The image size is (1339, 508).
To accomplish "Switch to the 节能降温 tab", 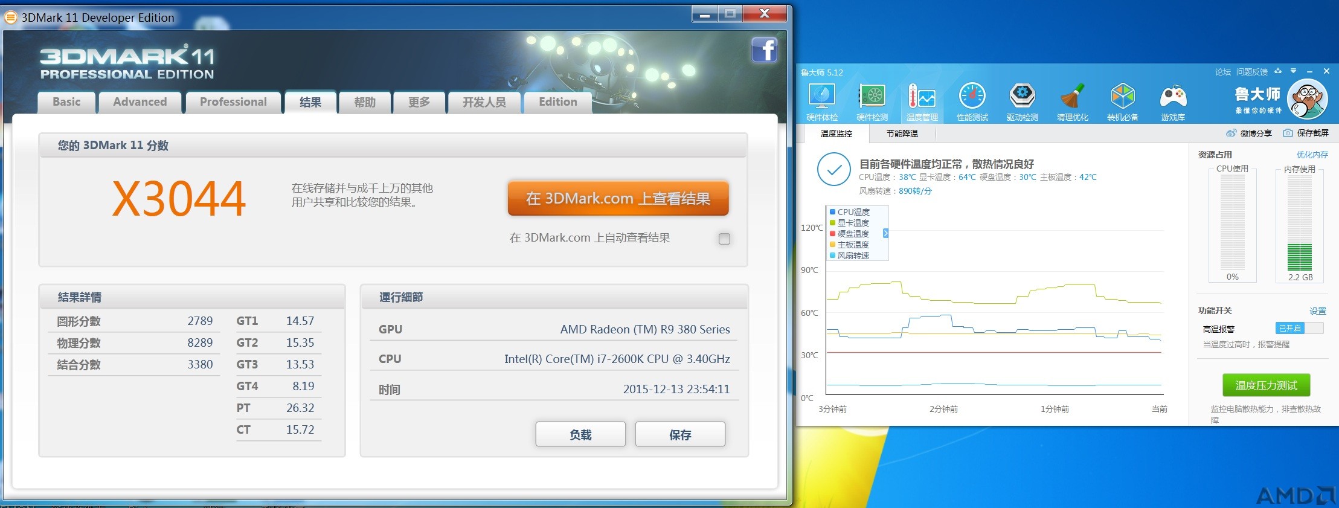I will click(x=902, y=133).
